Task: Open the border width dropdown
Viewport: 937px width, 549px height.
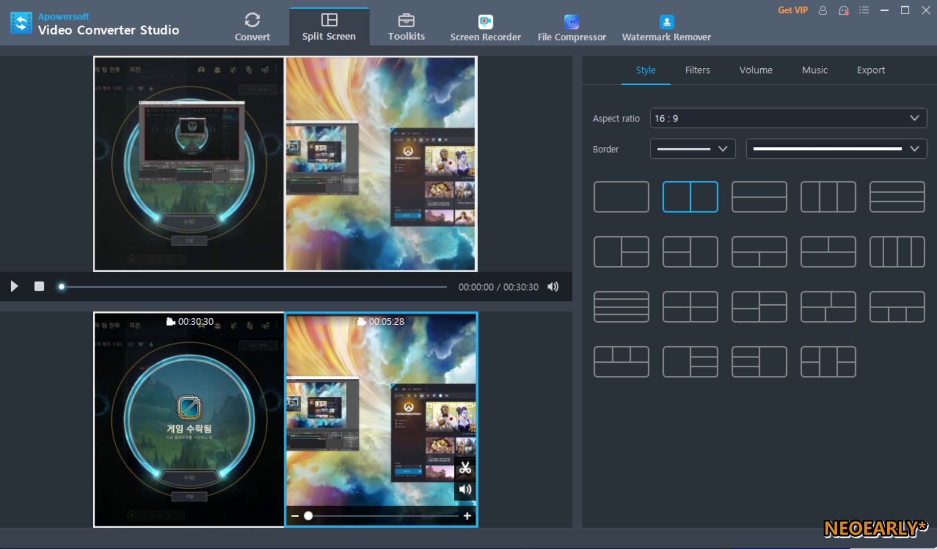Action: (692, 149)
